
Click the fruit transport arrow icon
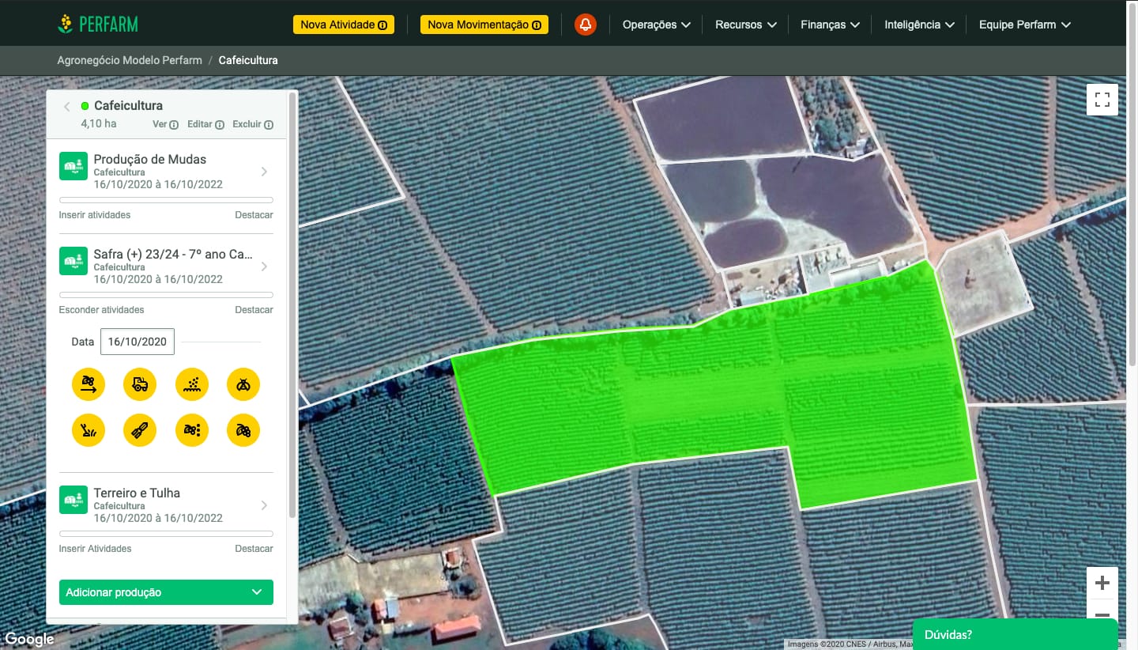tap(89, 385)
